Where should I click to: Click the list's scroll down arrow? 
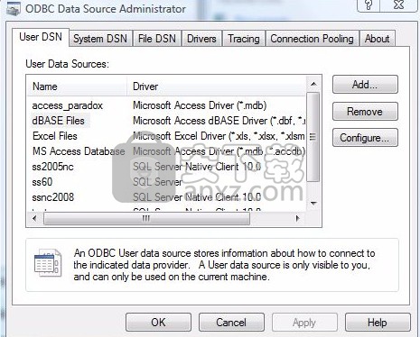point(313,204)
